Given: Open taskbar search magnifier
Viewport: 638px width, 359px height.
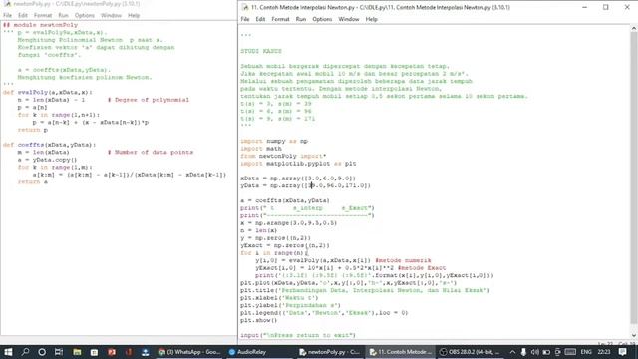Looking at the screenshot, I should click(25, 352).
